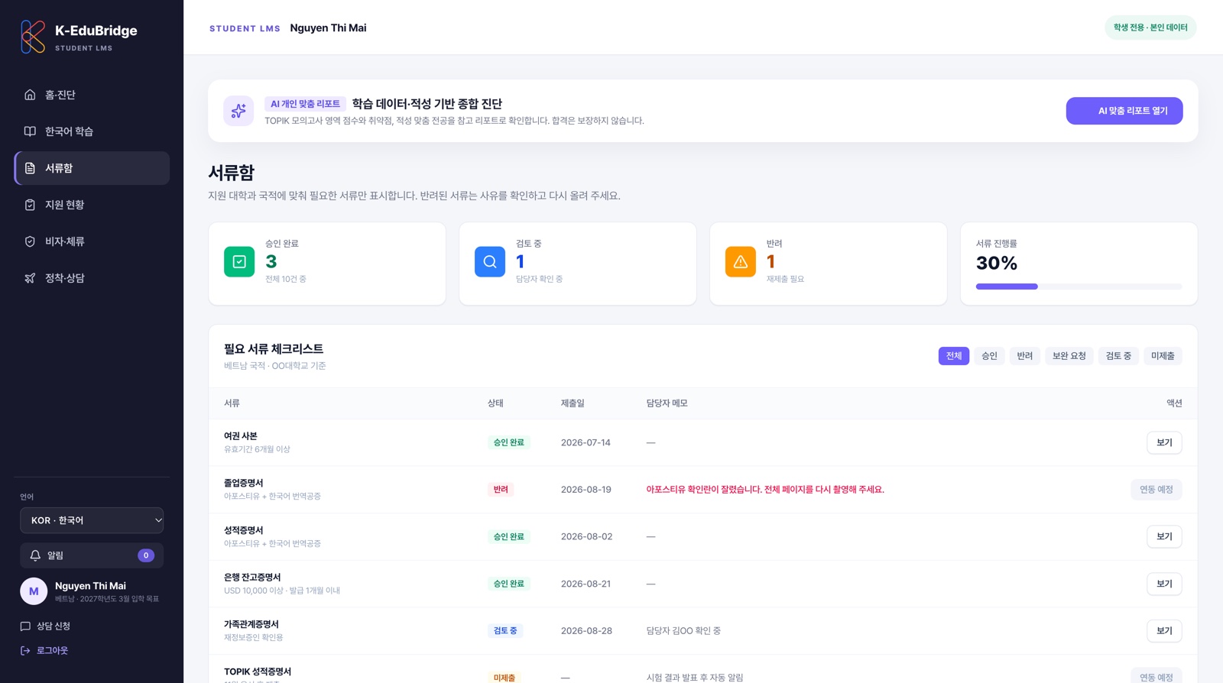Click the clipboard icon beside 지원 현황
Image resolution: width=1223 pixels, height=683 pixels.
(x=30, y=205)
